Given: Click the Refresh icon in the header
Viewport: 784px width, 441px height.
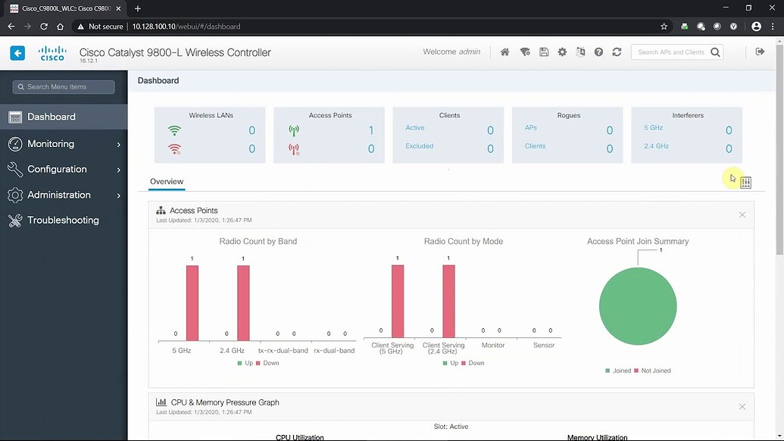Looking at the screenshot, I should 617,52.
